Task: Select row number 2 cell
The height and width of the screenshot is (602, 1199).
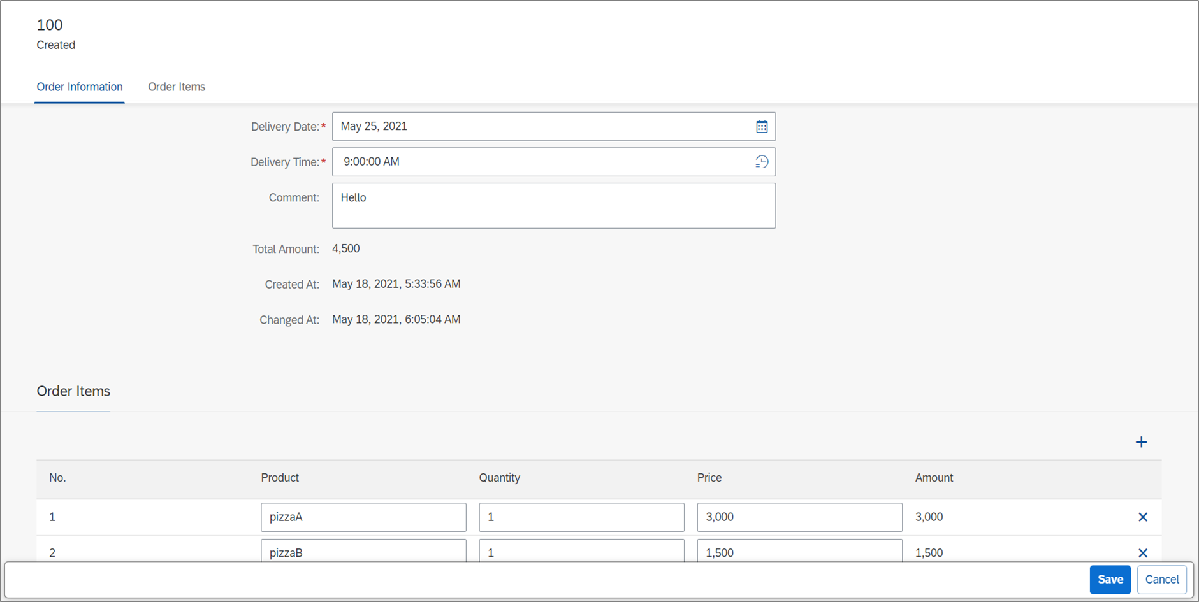Action: pyautogui.click(x=52, y=553)
